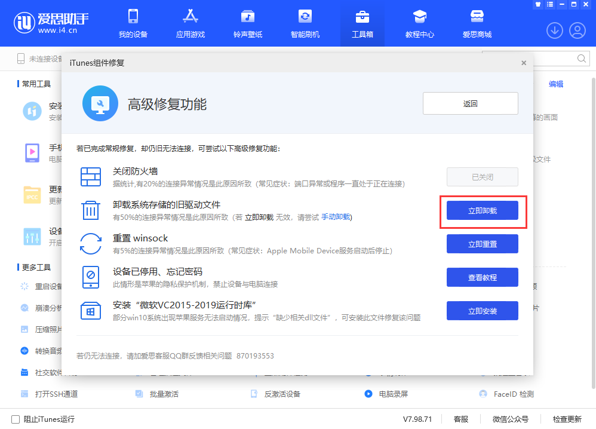Click the trash can driver uninstall icon
The image size is (596, 429).
click(x=91, y=210)
